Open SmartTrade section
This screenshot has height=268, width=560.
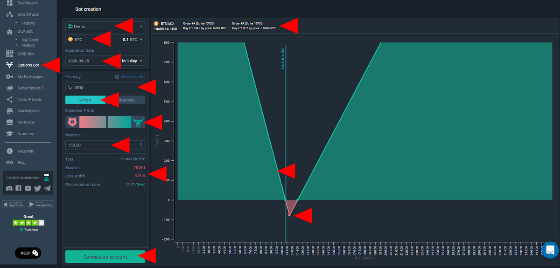click(x=28, y=14)
